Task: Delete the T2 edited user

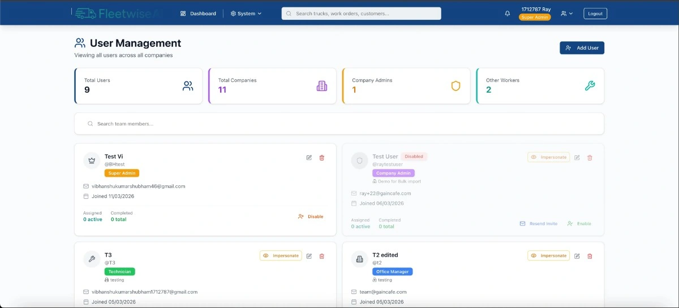Action: coord(590,256)
